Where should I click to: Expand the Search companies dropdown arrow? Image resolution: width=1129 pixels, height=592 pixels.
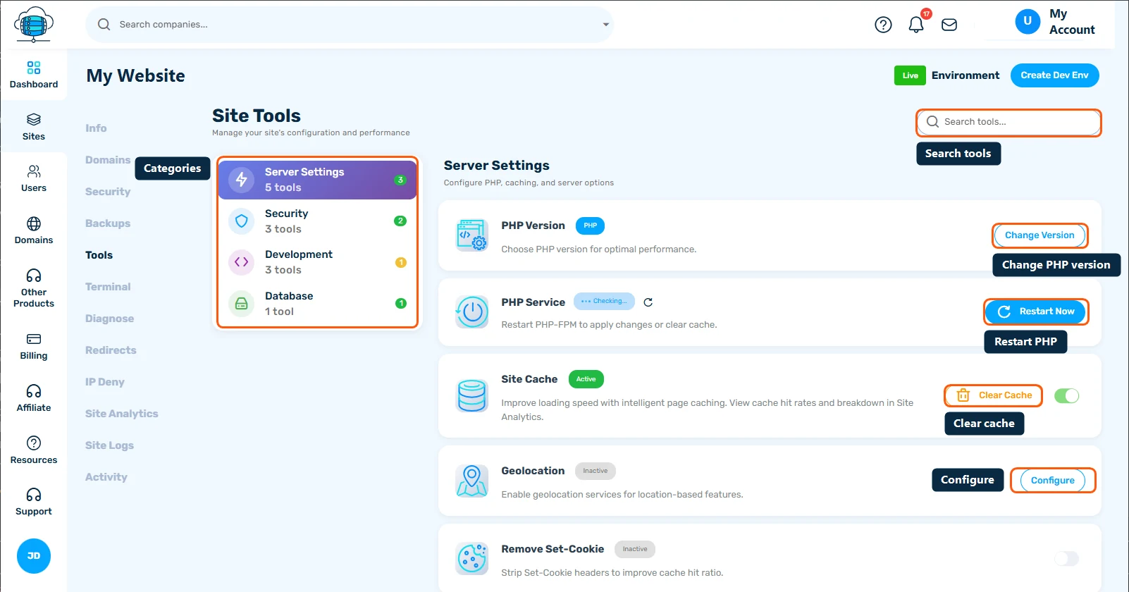point(605,25)
